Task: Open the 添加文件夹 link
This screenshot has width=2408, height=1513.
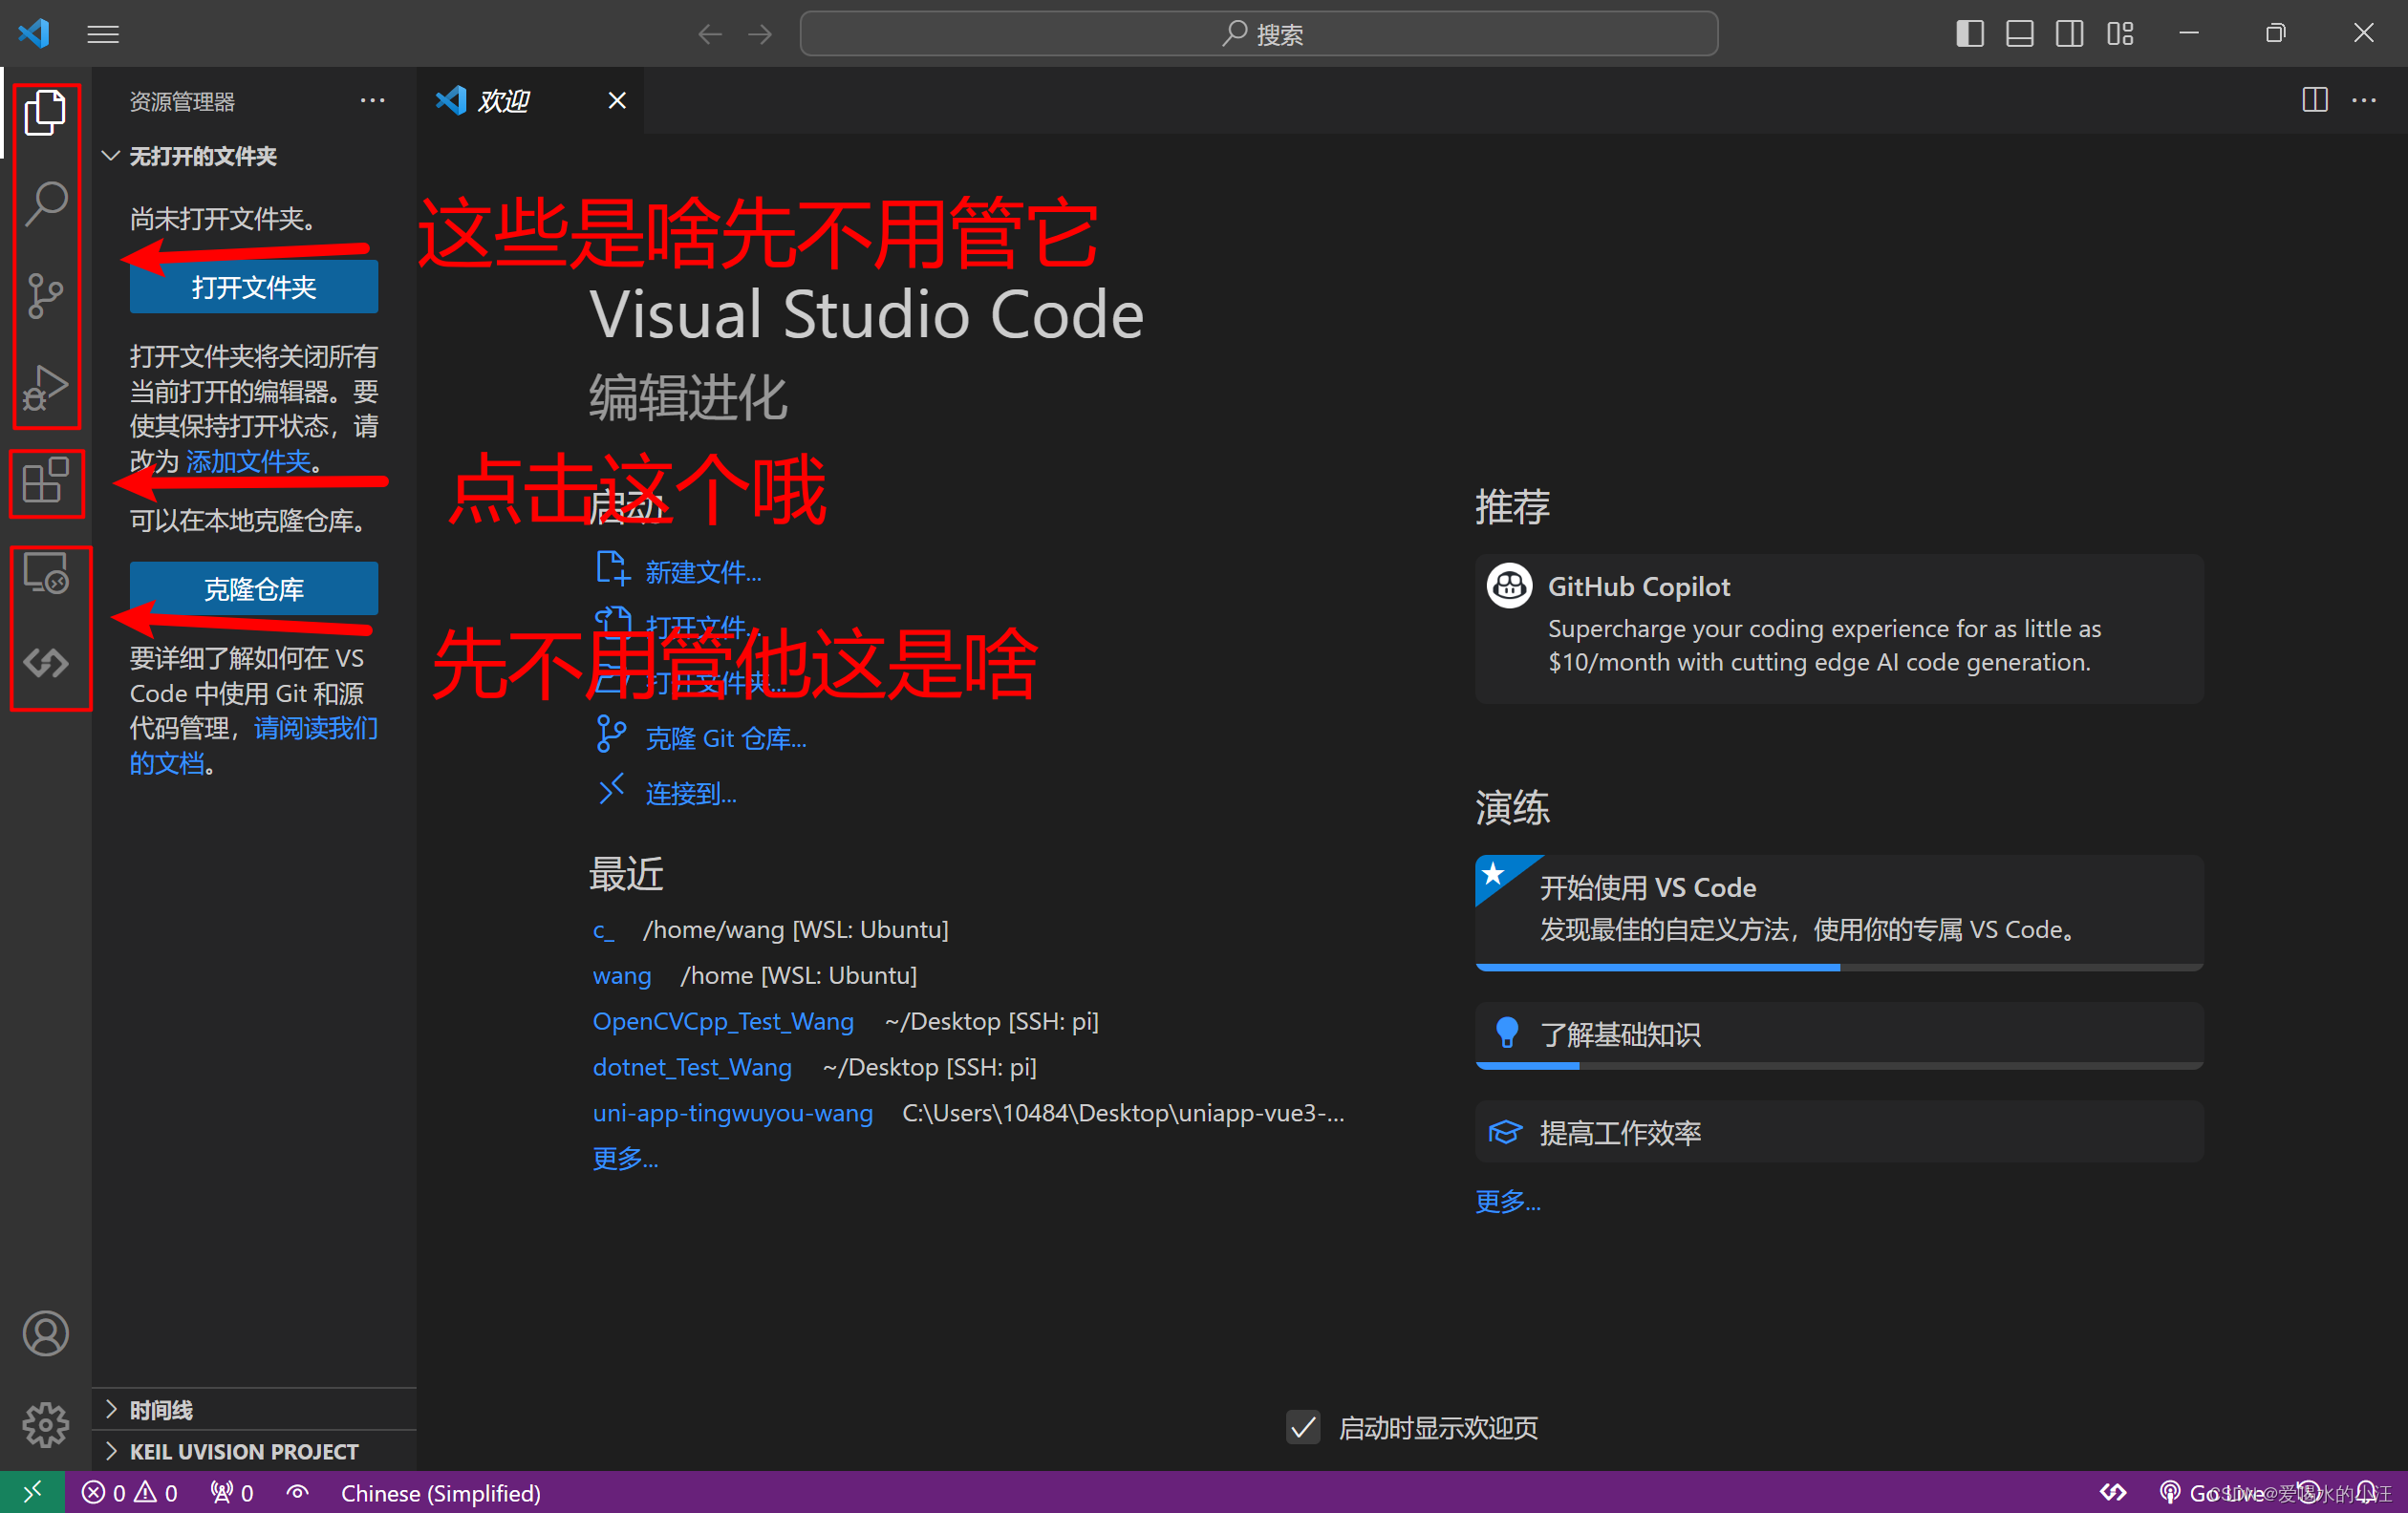Action: click(249, 461)
